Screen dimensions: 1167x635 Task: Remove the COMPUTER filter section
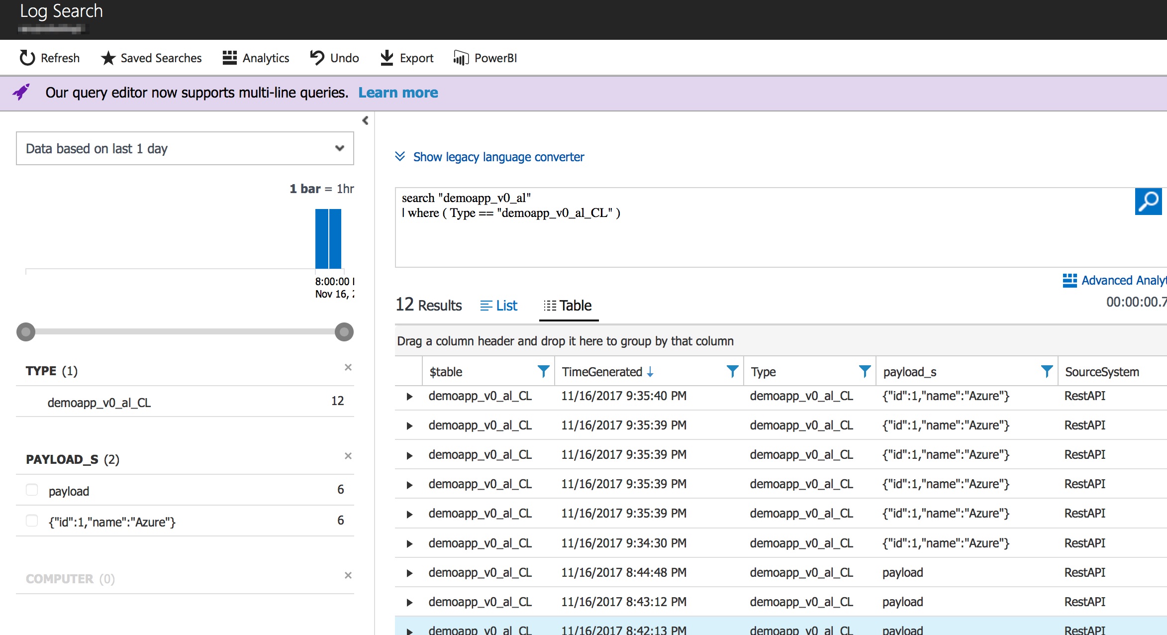348,575
